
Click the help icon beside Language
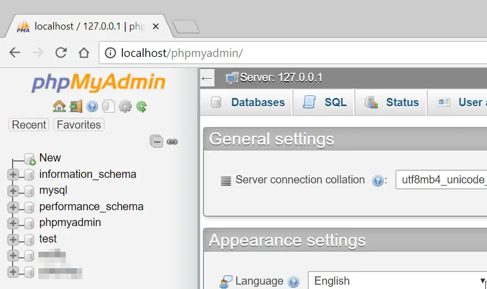click(293, 281)
